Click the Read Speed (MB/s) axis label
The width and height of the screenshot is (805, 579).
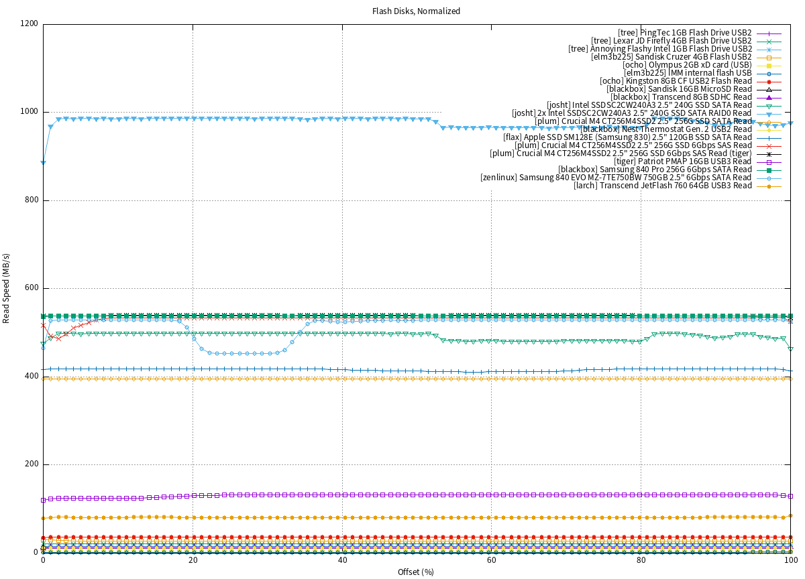pyautogui.click(x=7, y=288)
